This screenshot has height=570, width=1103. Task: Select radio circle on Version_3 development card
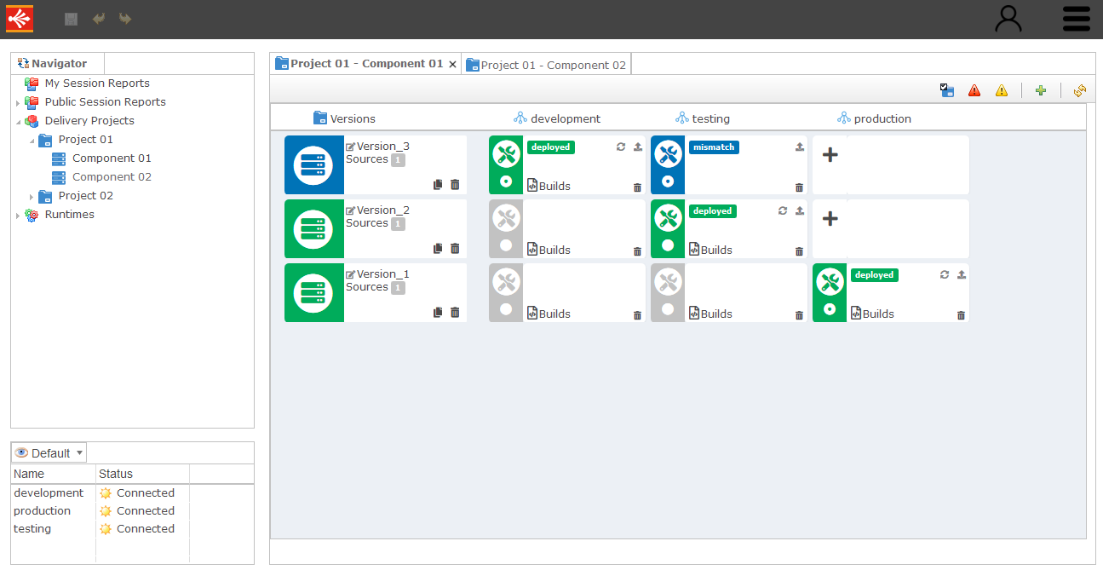506,181
